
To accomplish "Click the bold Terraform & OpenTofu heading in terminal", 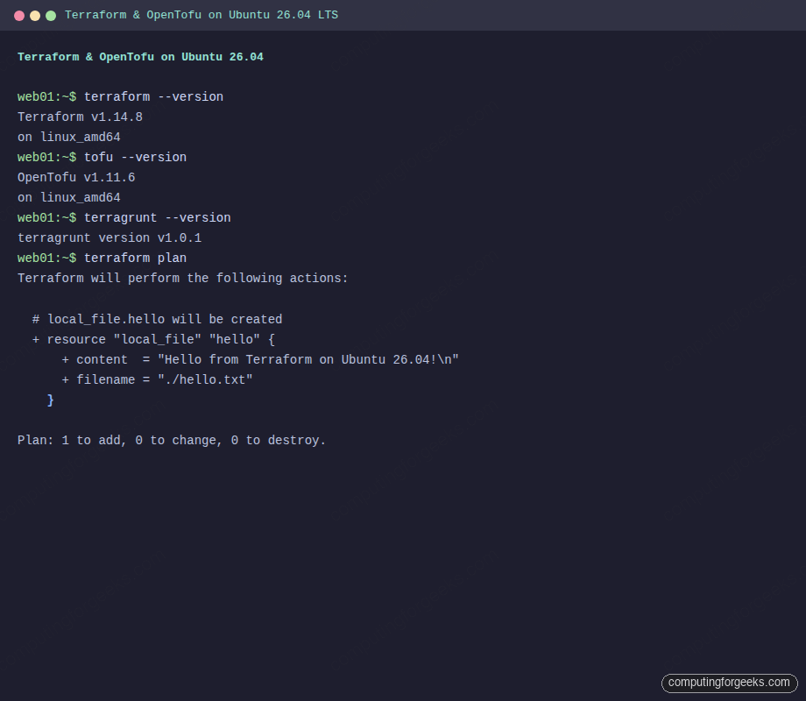I will pos(139,56).
